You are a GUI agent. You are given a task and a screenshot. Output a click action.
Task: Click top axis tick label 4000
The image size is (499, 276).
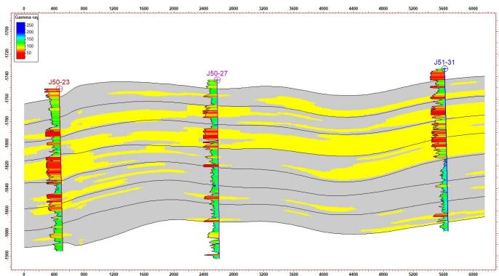coord(323,9)
